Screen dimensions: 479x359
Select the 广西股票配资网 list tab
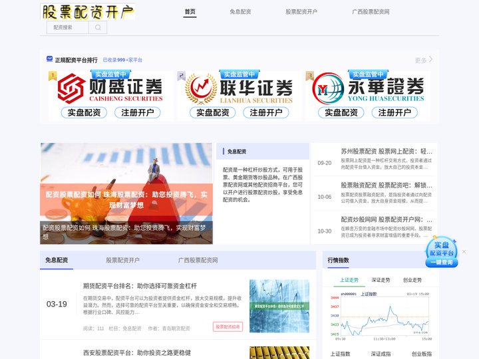tap(198, 261)
